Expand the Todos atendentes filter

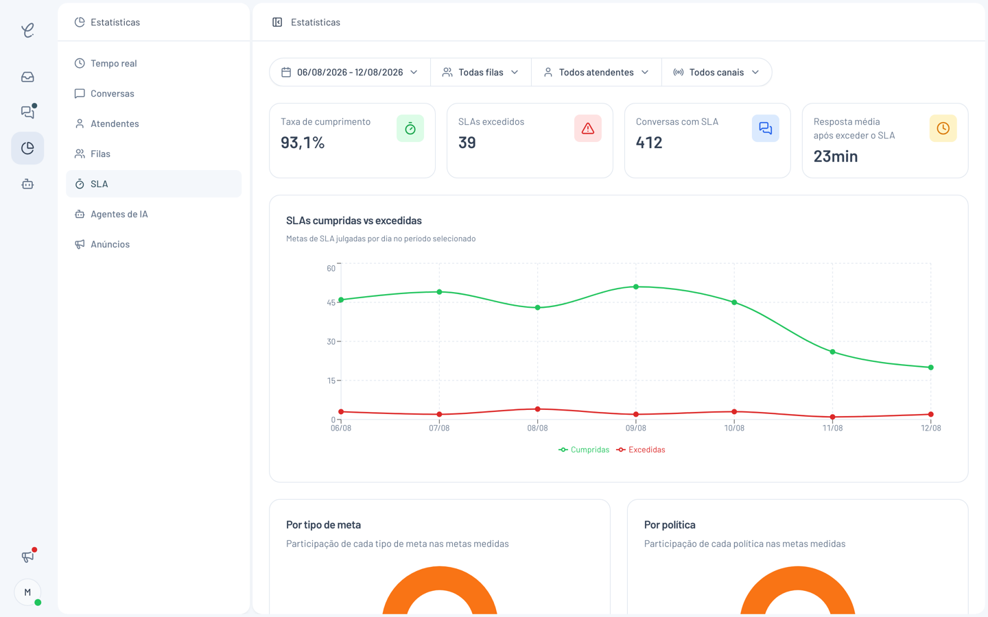click(x=596, y=72)
